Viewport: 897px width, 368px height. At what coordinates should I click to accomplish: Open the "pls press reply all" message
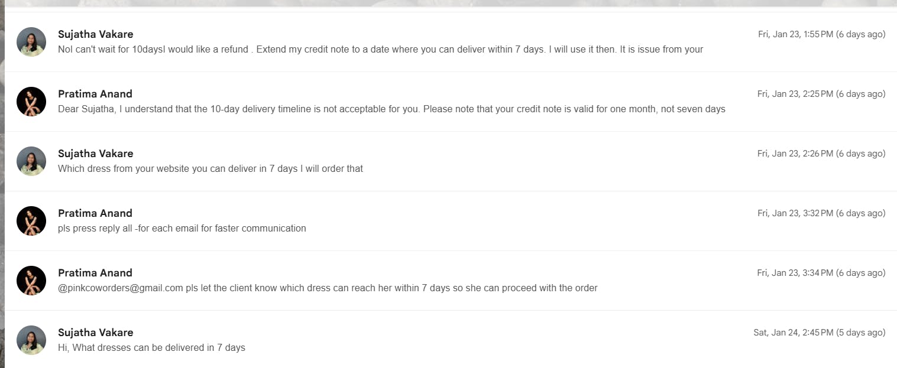182,229
